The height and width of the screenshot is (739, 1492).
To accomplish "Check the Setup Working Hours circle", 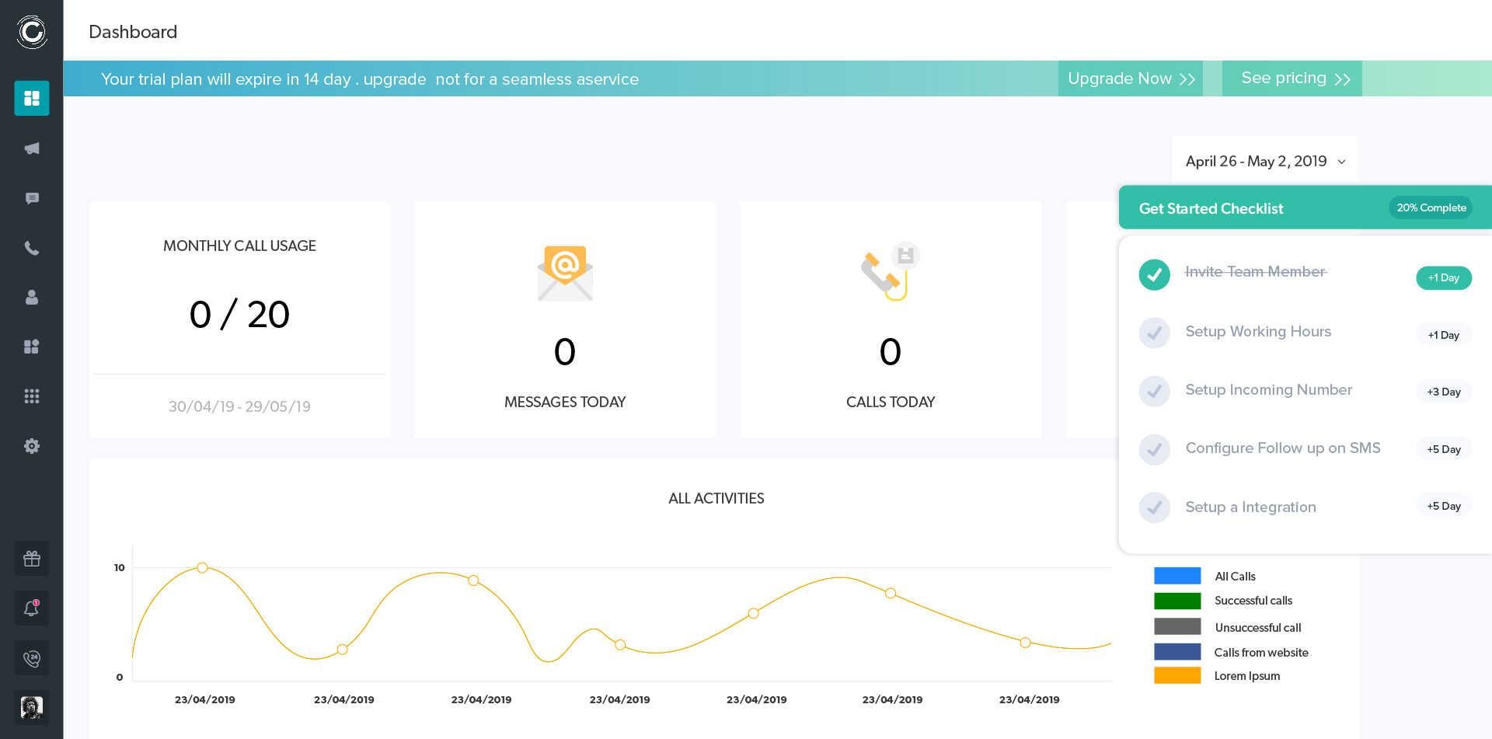I will [1154, 333].
